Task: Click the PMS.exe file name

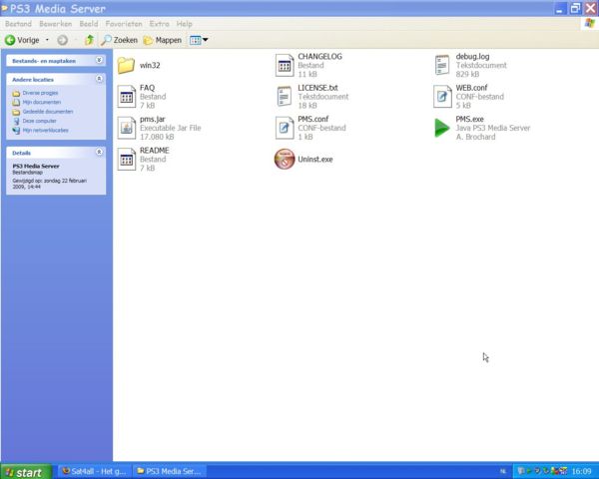Action: [469, 119]
